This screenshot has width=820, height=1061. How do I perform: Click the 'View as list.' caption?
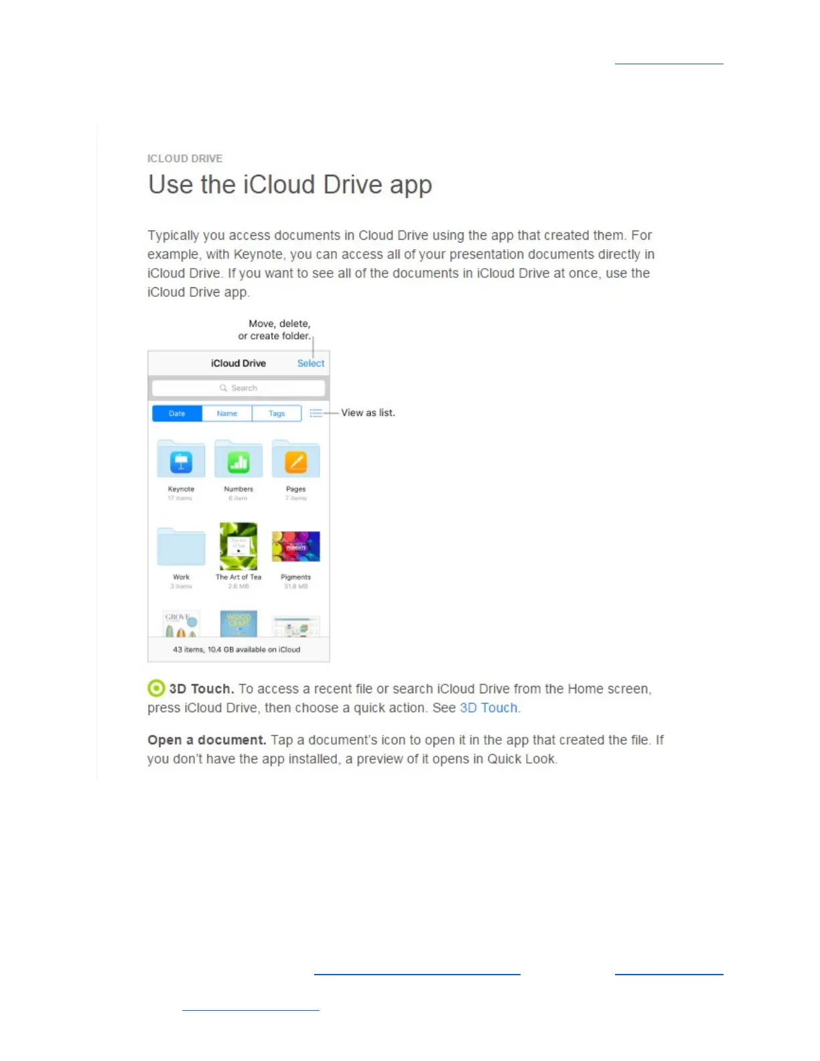coord(368,413)
